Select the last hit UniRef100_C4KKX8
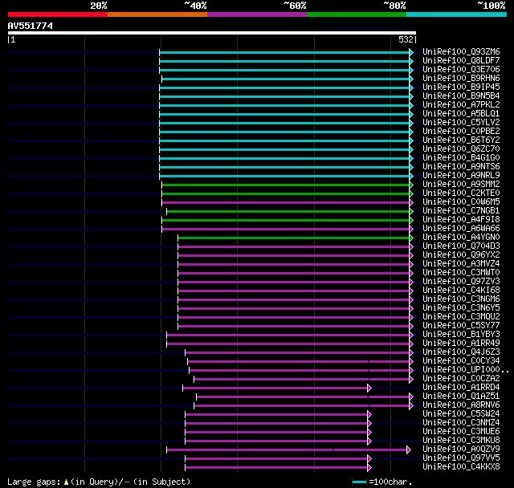514x488 pixels. click(461, 467)
